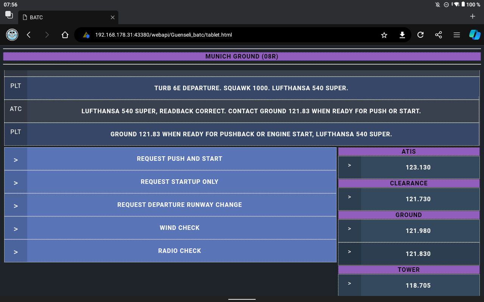Screen dimensions: 484x302
Task: Bookmark the page with the star icon
Action: point(384,35)
